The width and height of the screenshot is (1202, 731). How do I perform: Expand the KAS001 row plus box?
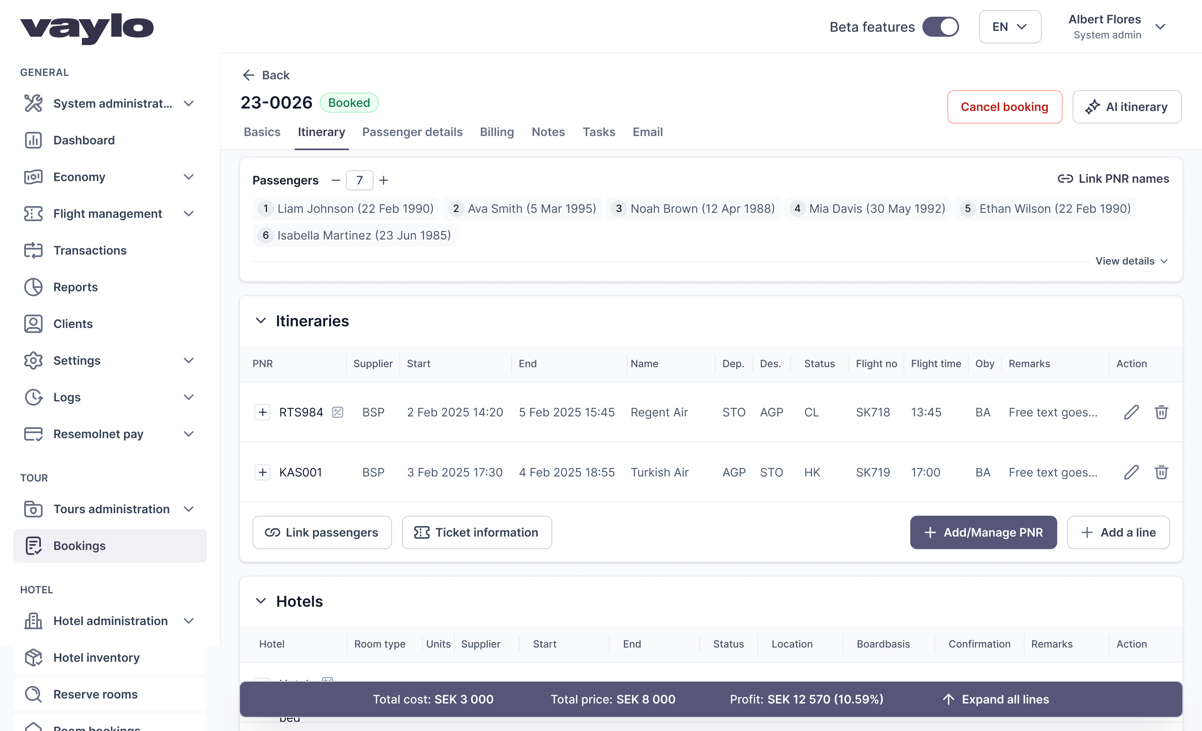[263, 472]
